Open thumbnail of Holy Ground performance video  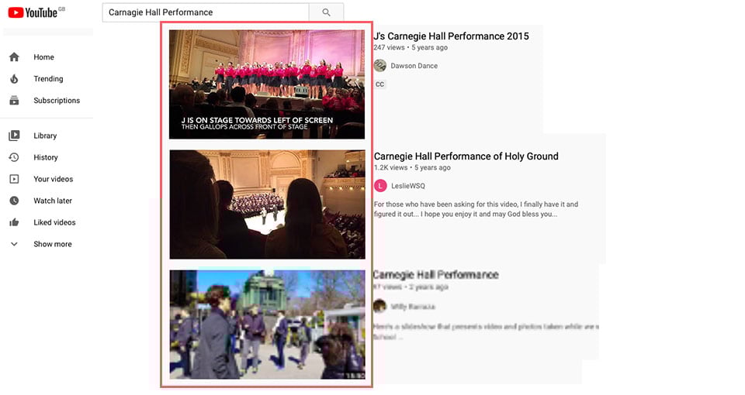click(267, 204)
